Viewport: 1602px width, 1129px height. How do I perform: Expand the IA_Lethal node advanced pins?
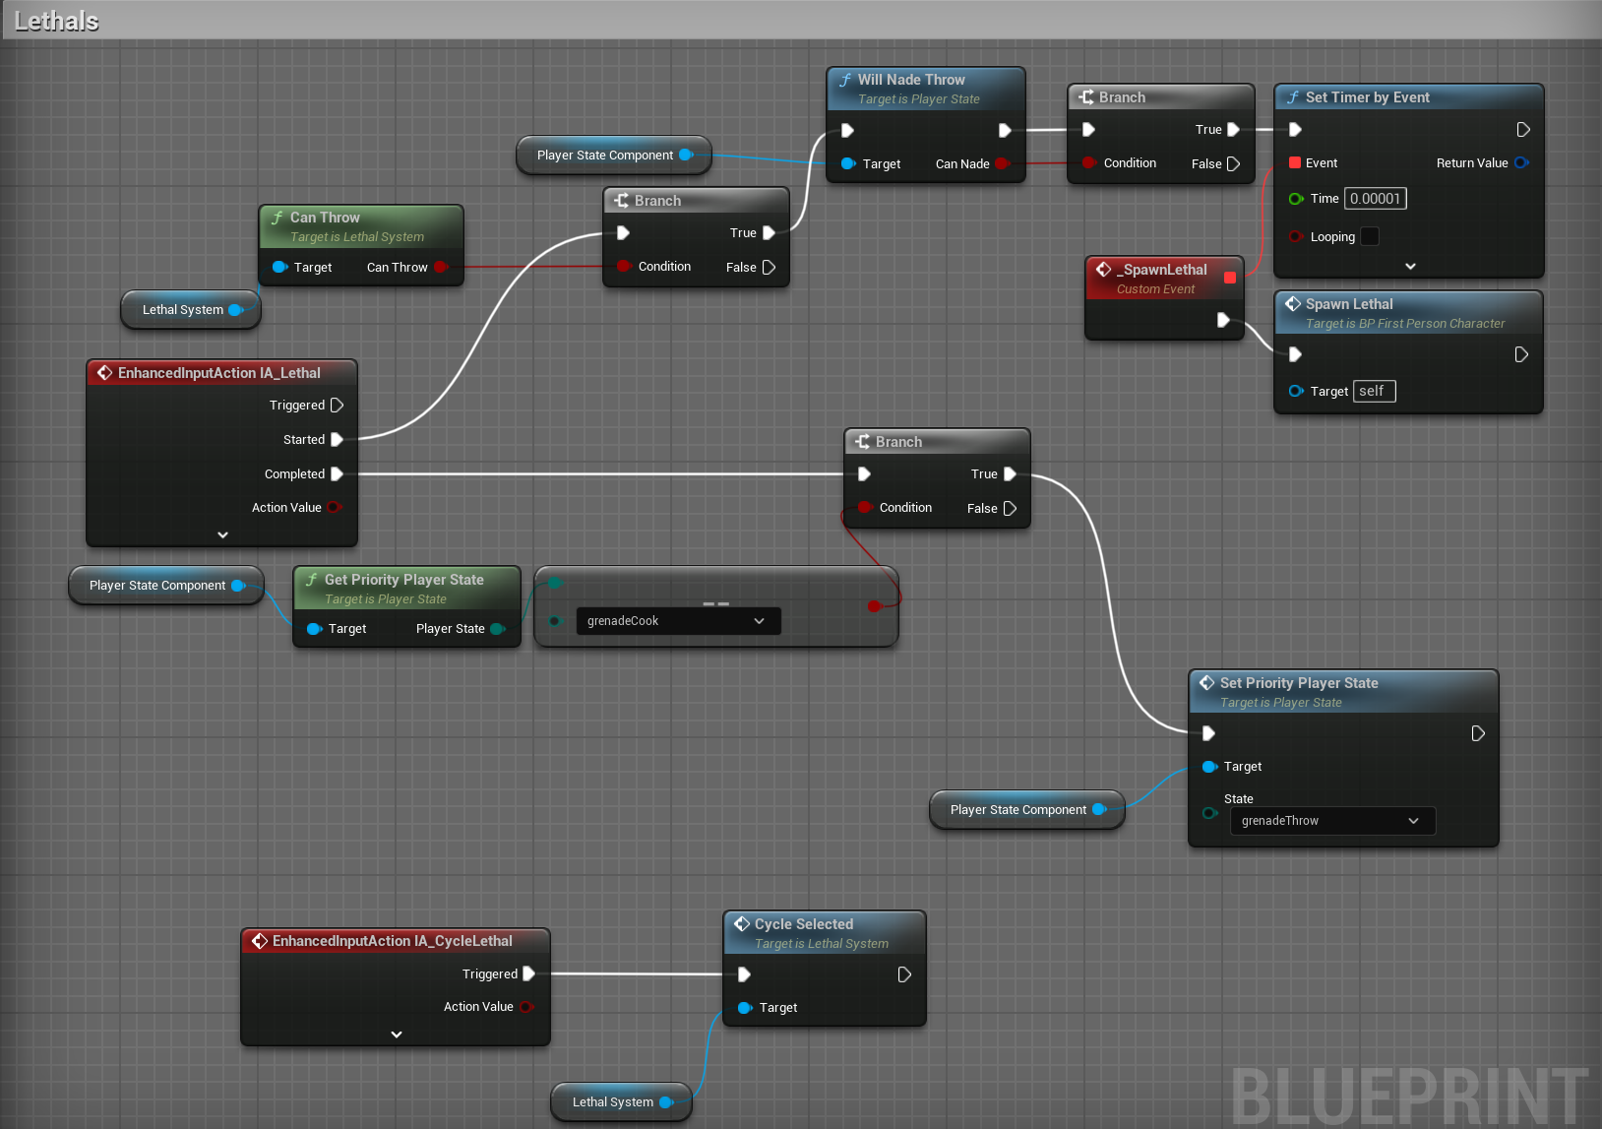pyautogui.click(x=222, y=535)
